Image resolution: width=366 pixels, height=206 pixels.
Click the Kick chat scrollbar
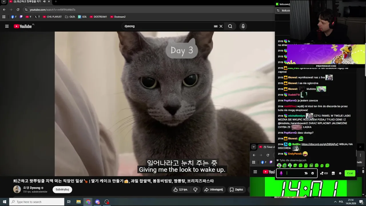(357, 153)
